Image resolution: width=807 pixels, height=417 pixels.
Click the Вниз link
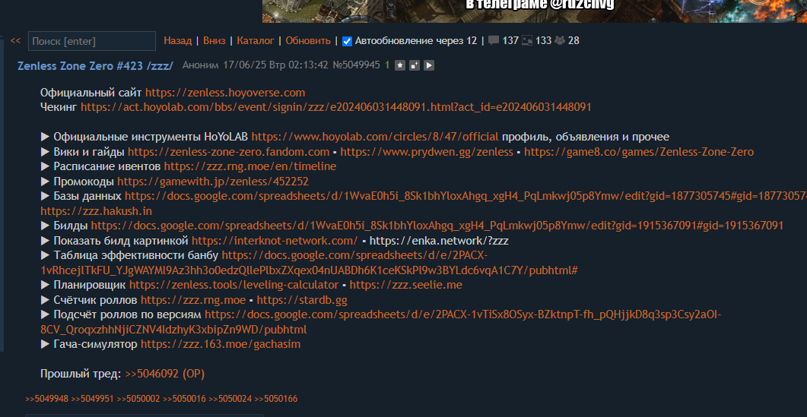214,40
